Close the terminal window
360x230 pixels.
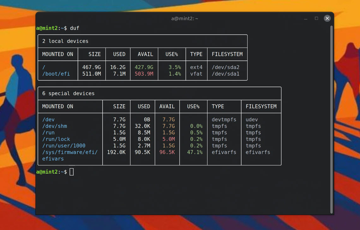click(x=327, y=18)
